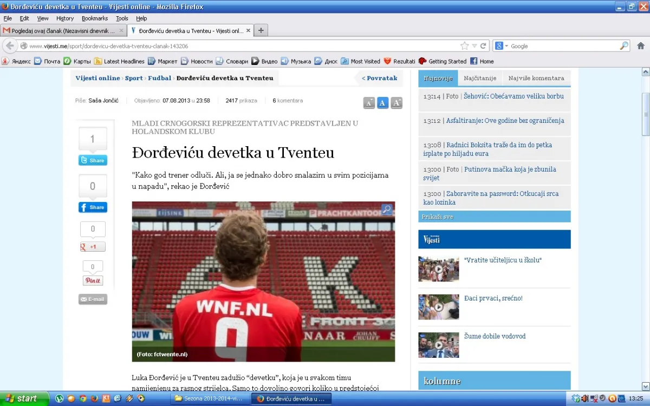Click the page vertical scrollbar thumb
The height and width of the screenshot is (406, 650).
coord(646,114)
